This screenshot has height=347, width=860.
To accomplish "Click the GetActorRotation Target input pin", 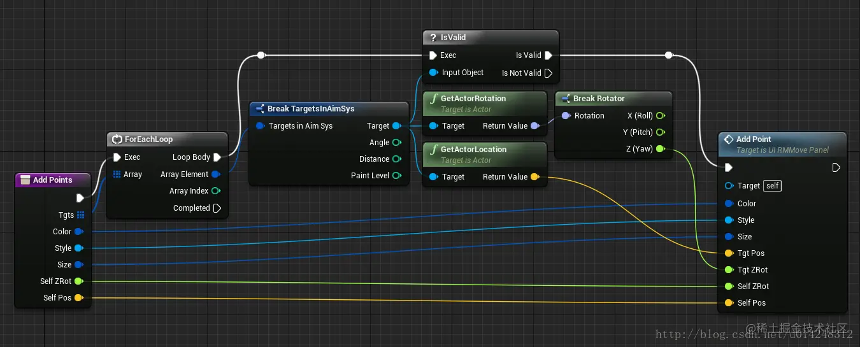I will [x=433, y=126].
